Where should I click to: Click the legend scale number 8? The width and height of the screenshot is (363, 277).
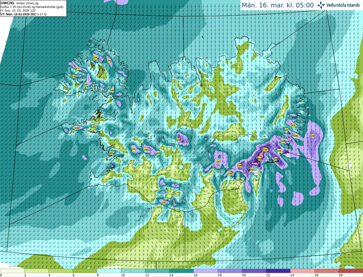tap(98, 275)
